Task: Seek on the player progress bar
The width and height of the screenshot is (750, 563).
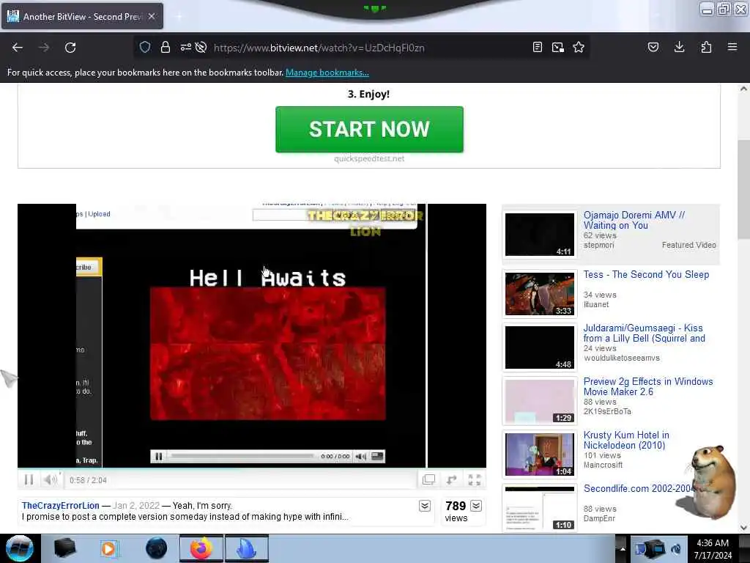Action: pos(252,468)
